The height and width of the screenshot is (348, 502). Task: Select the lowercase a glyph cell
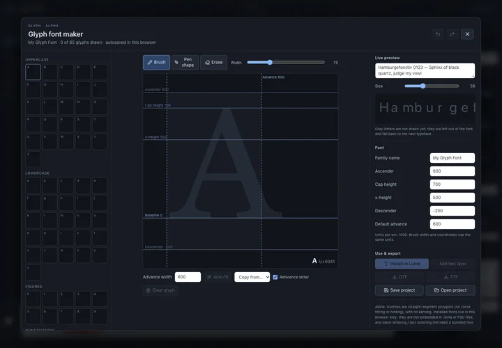[33, 185]
